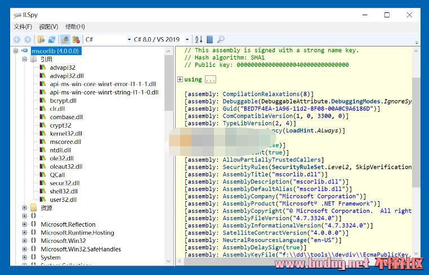Screen dimensions: 429x275
Task: Toggle the Show internal types and members button
Action: click(65, 39)
